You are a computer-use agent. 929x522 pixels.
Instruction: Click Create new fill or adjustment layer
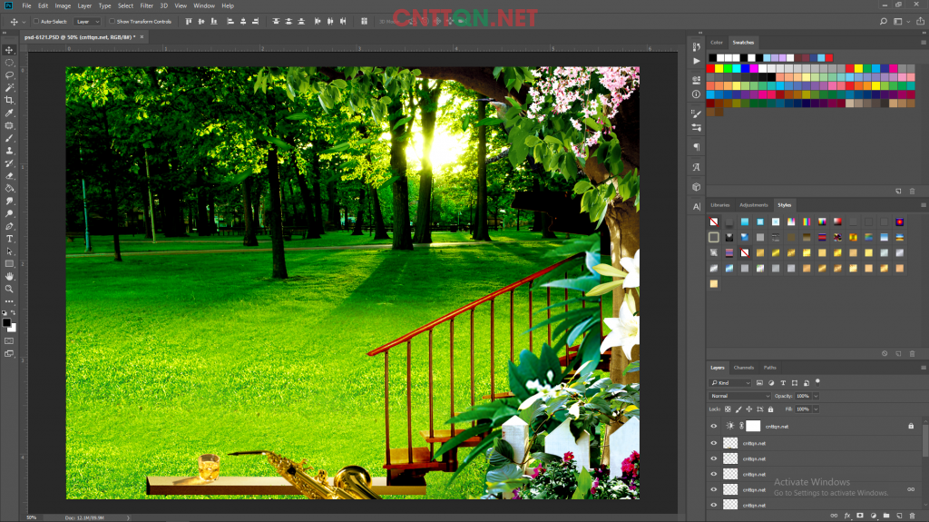[874, 516]
